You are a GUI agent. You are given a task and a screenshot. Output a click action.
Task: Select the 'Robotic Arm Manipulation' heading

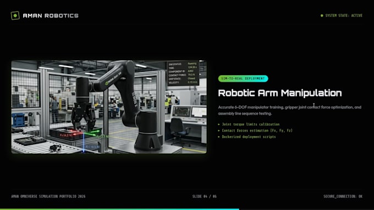[x=280, y=93]
